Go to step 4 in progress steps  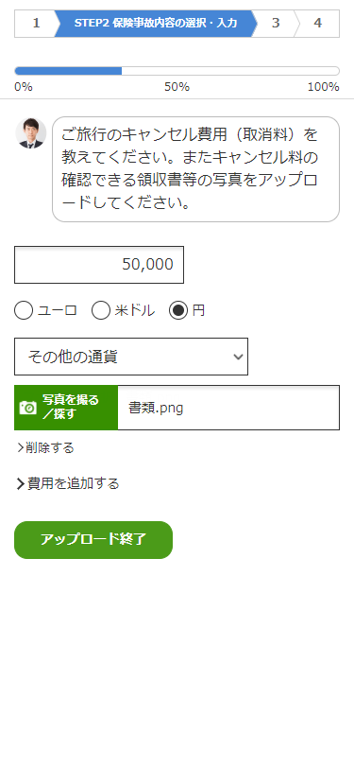coord(318,24)
